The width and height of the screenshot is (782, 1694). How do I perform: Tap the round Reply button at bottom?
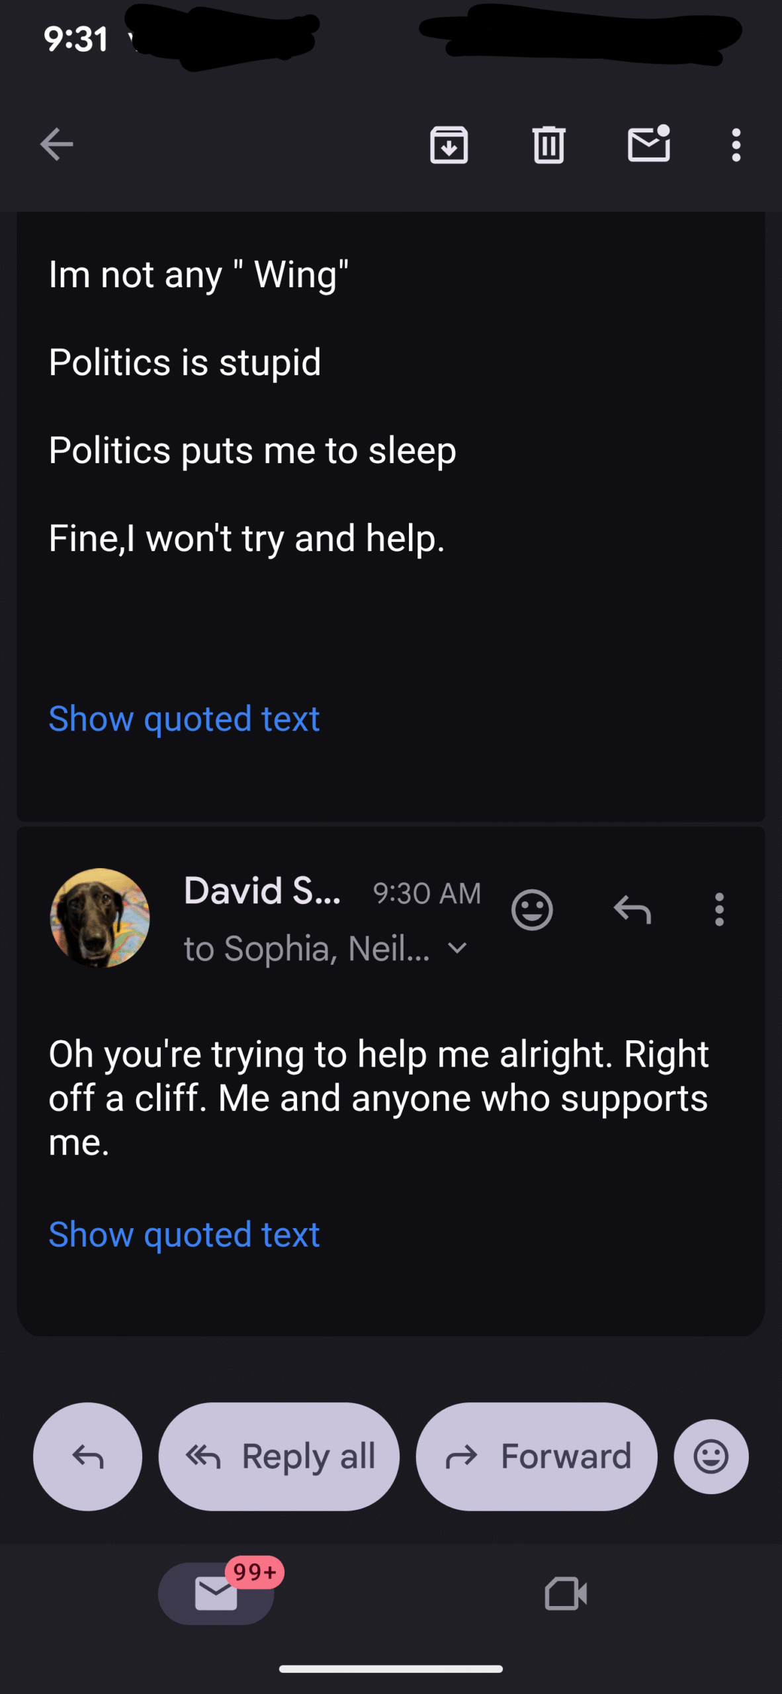pyautogui.click(x=87, y=1456)
